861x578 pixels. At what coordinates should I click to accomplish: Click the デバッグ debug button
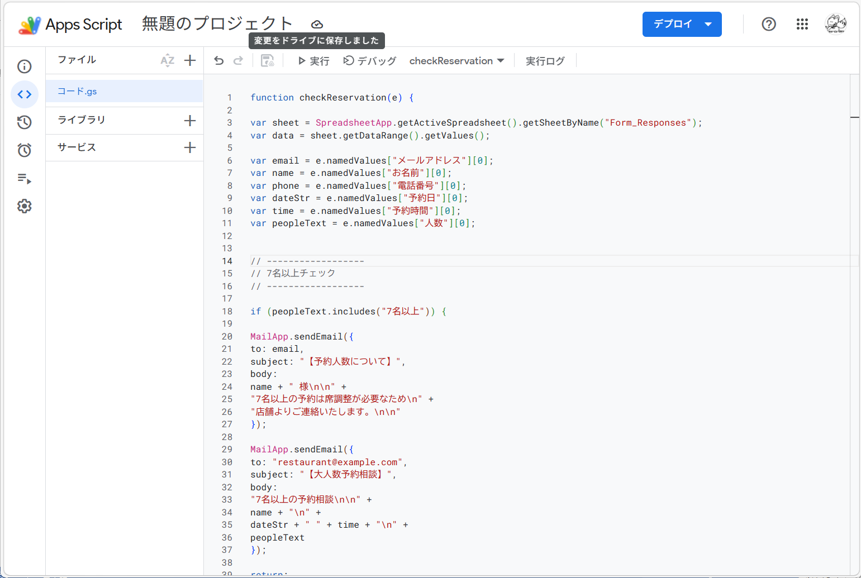coord(370,61)
